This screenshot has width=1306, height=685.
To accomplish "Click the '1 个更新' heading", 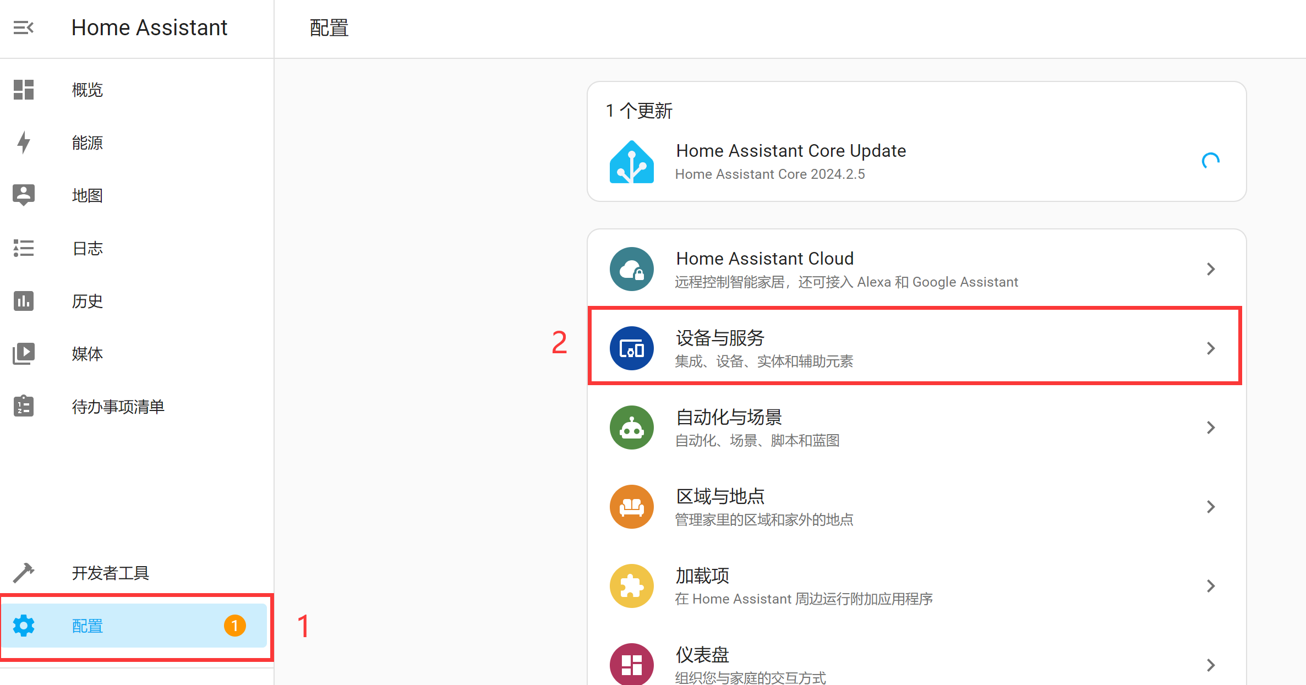I will (639, 111).
